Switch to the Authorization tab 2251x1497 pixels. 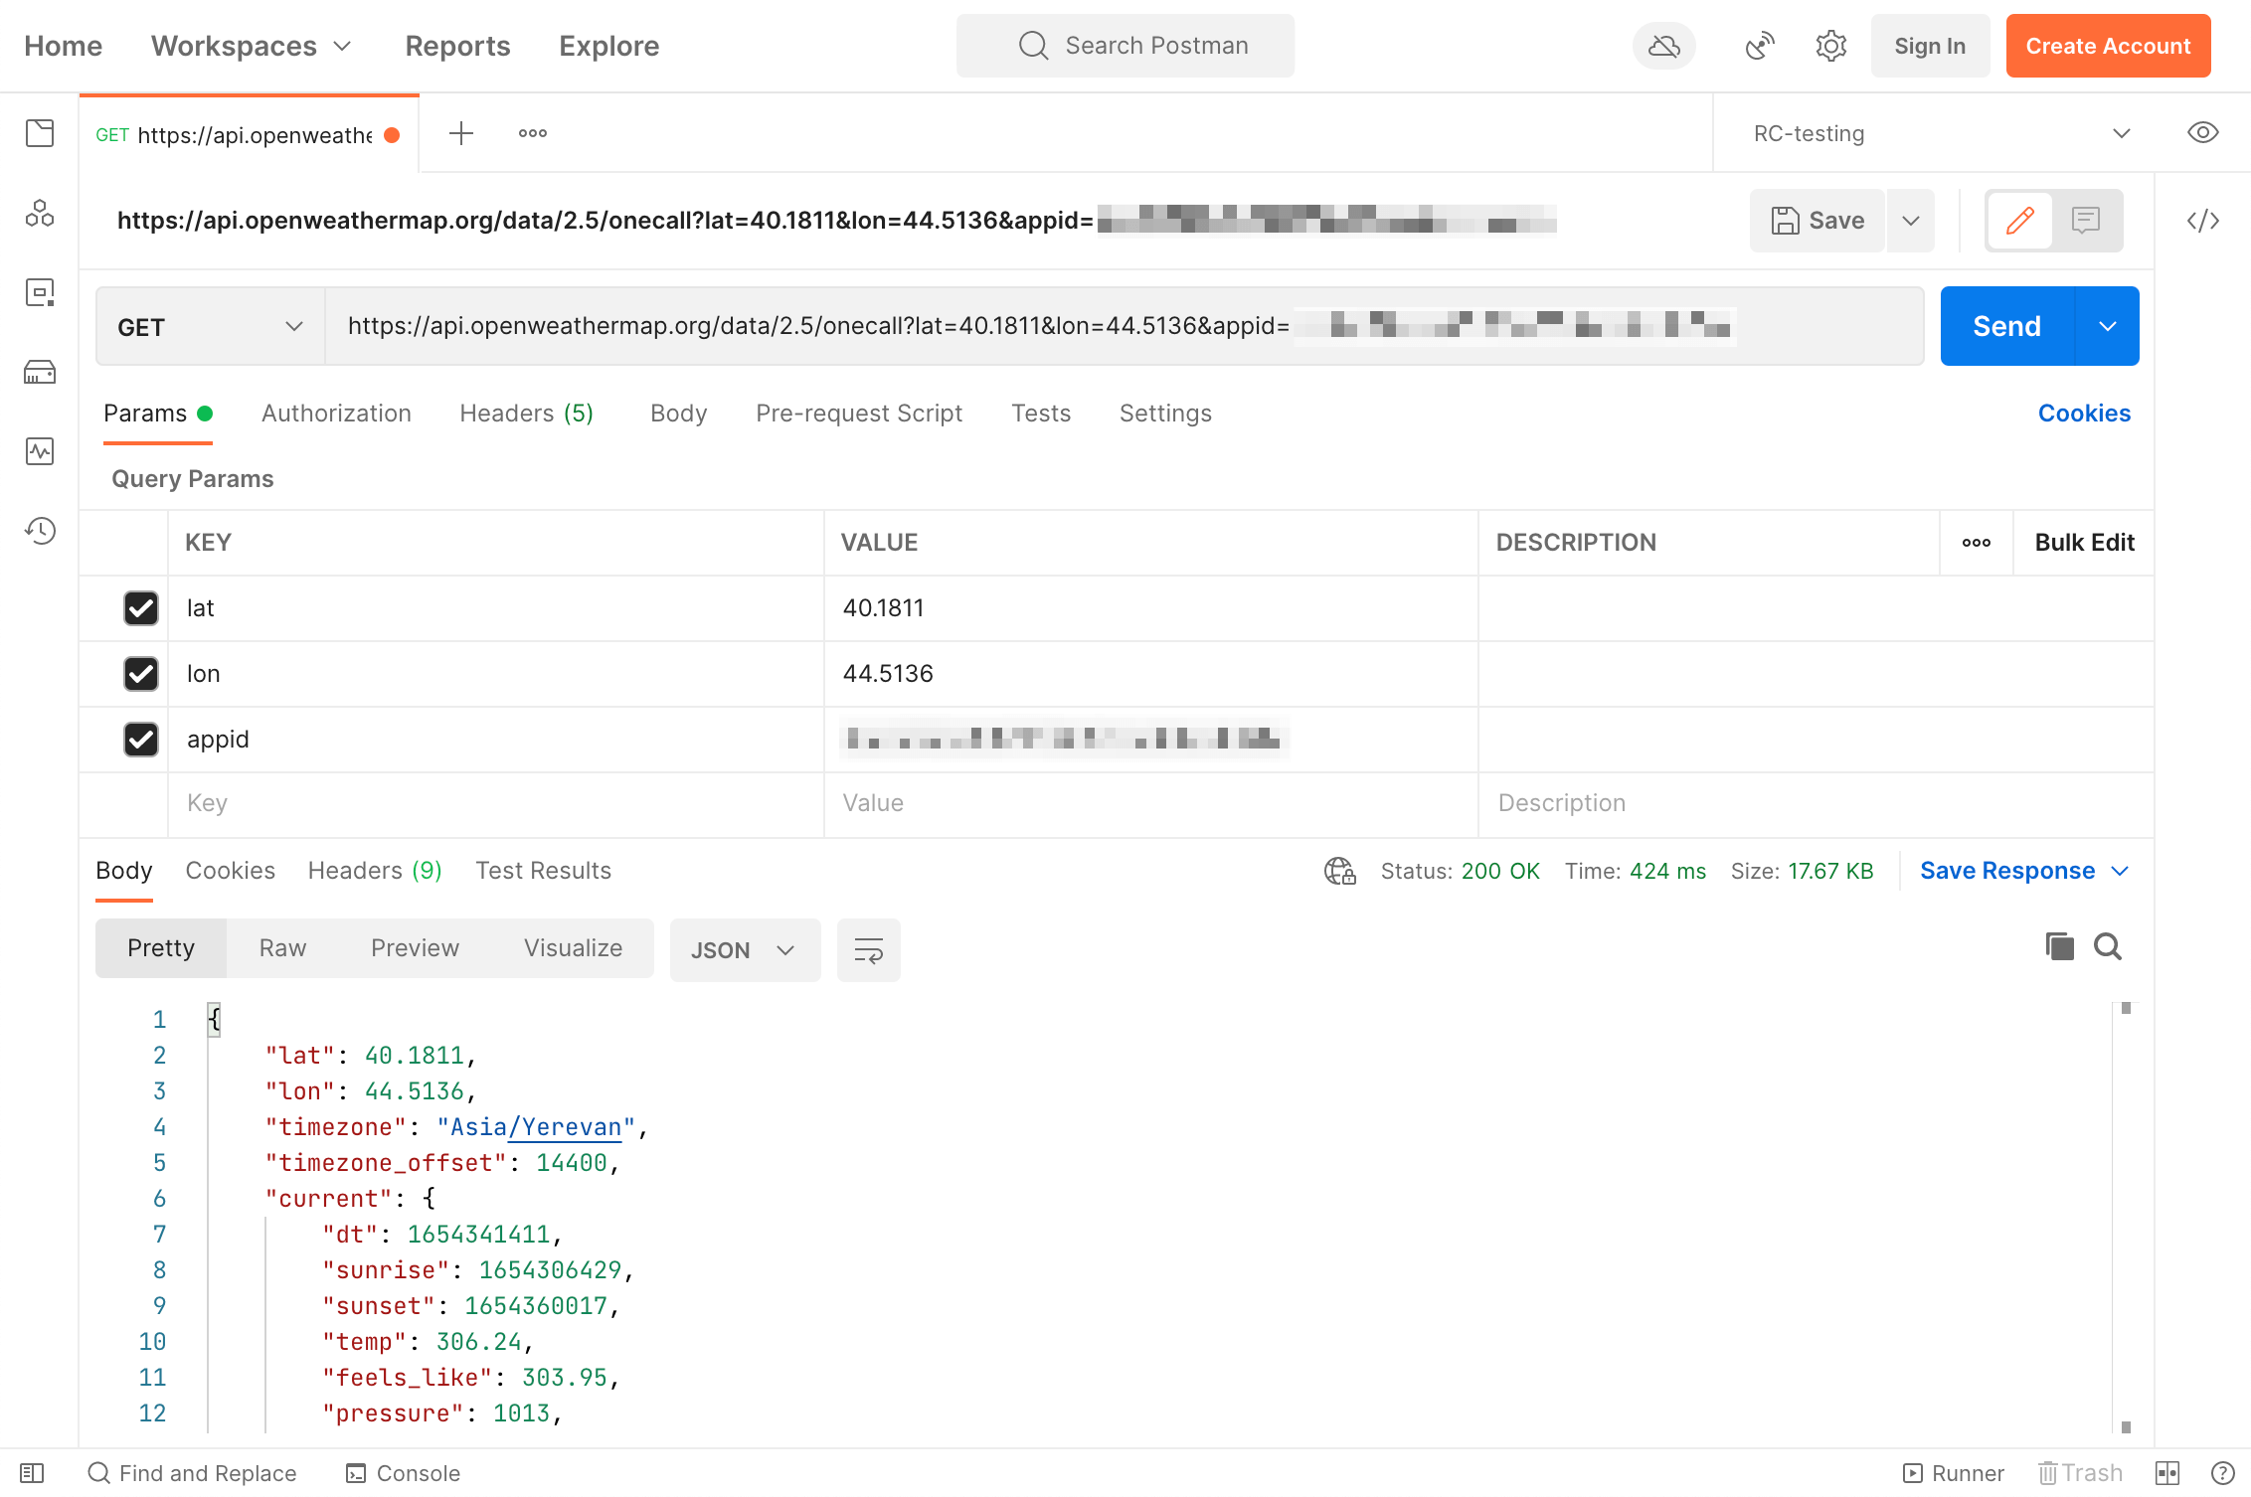pos(336,414)
